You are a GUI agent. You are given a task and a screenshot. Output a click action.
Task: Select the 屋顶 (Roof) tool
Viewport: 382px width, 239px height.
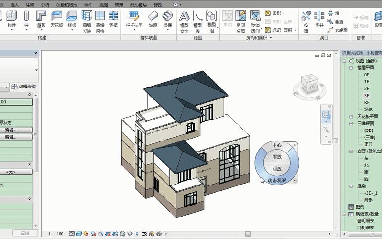pyautogui.click(x=41, y=19)
